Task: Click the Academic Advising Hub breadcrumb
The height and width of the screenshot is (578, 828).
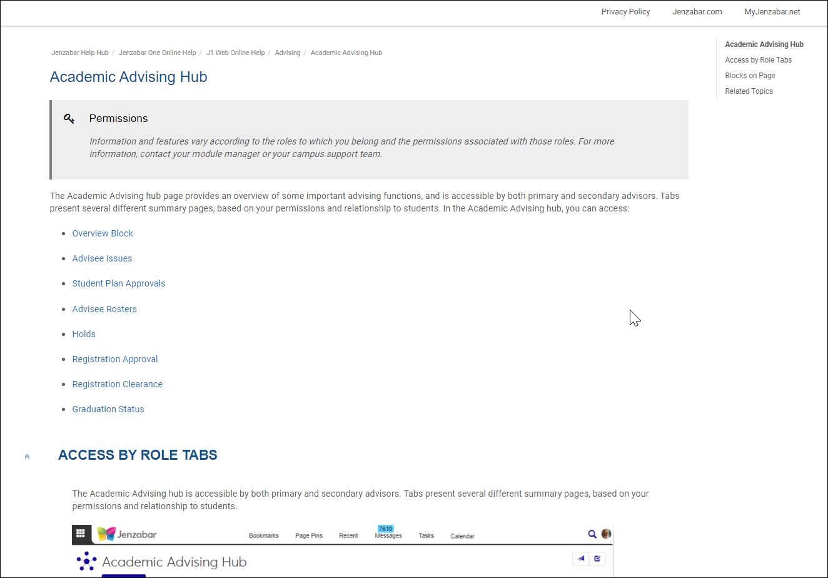Action: point(346,53)
